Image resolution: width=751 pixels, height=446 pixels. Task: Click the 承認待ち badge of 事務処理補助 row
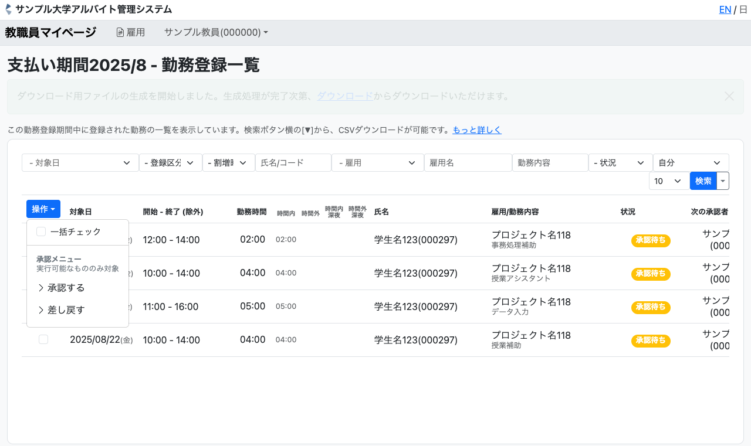point(651,240)
